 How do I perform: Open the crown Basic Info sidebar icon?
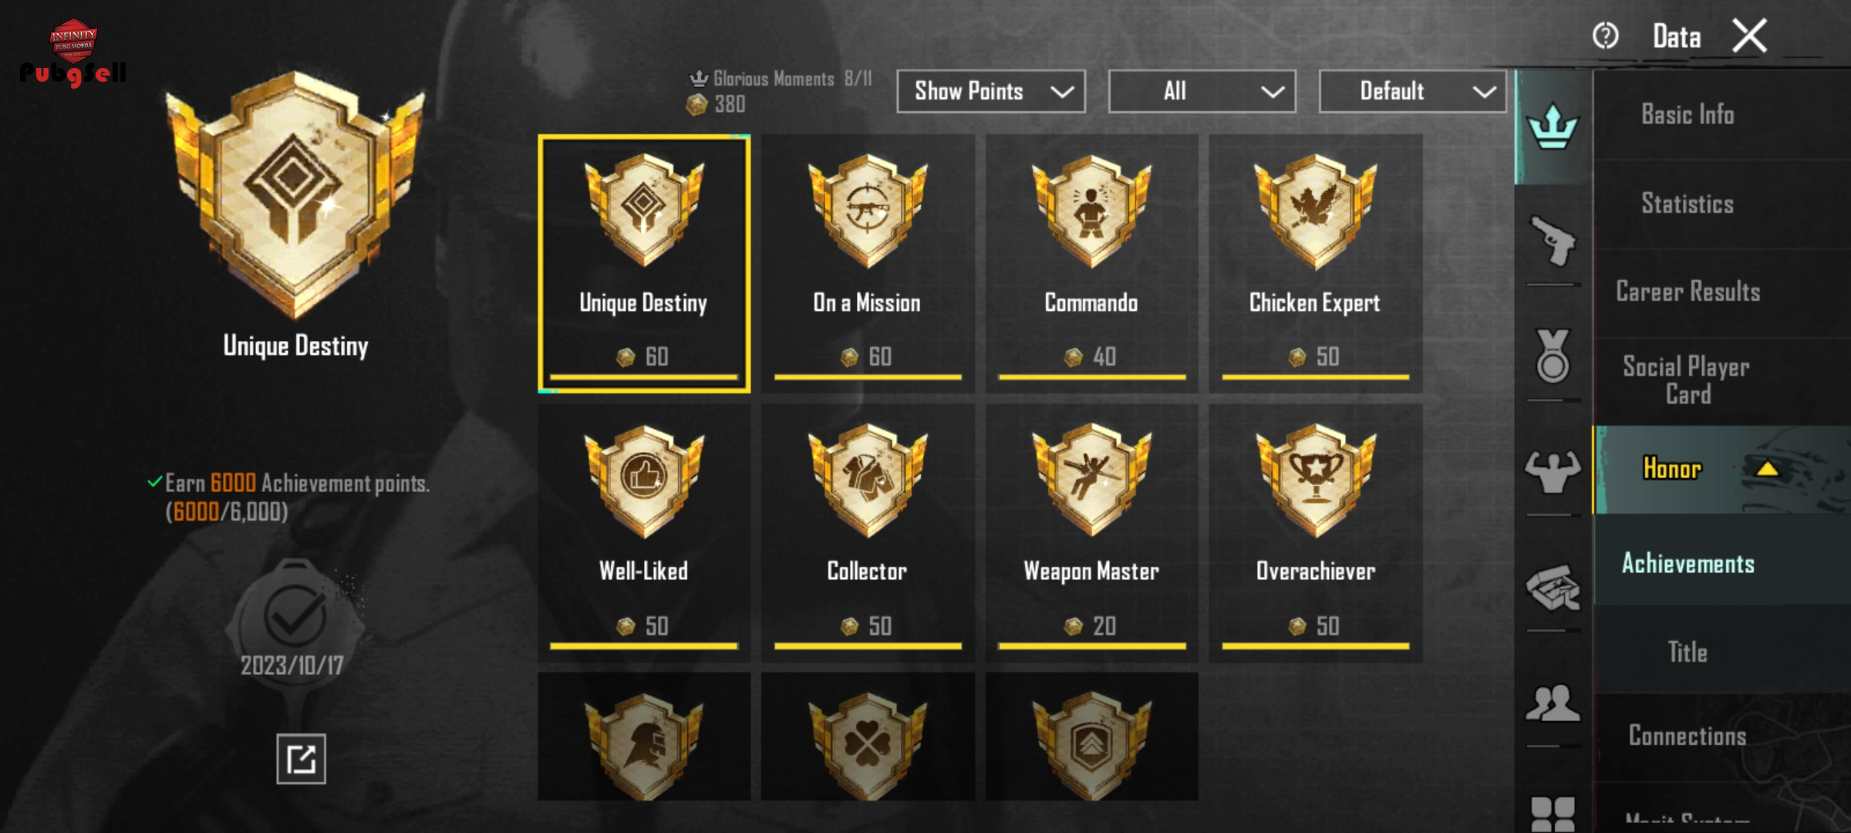1553,127
